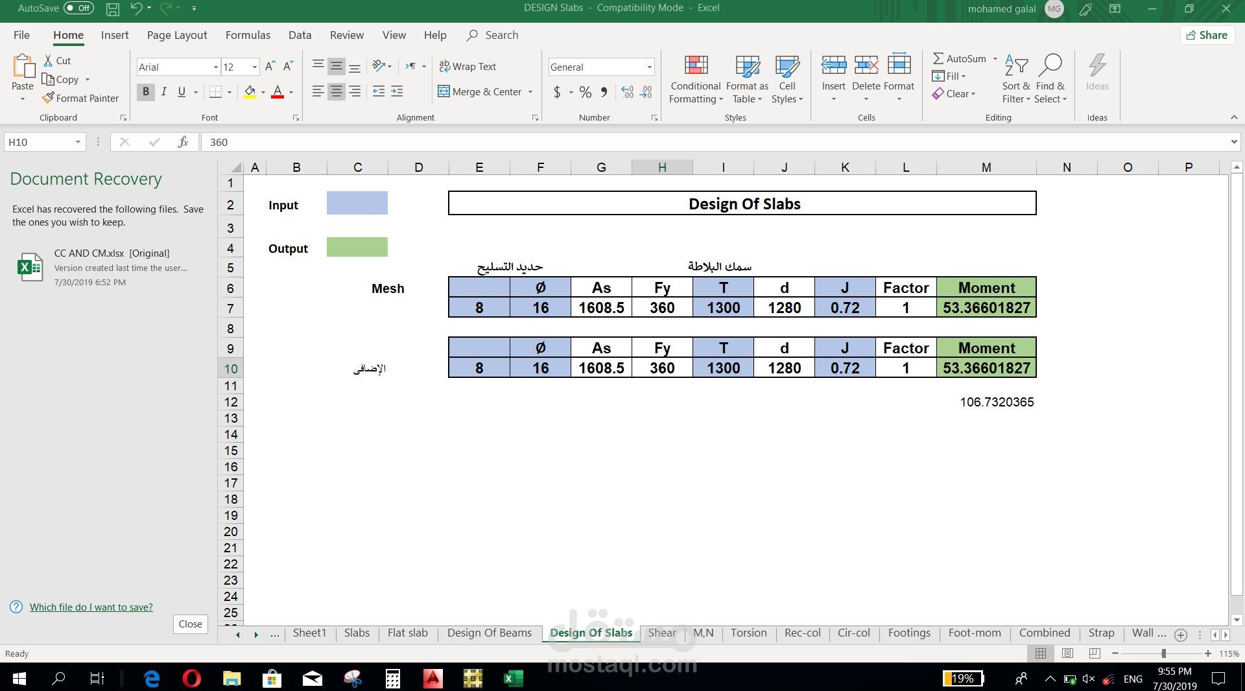Adjust the zoom slider handle
1245x691 pixels.
(1163, 653)
